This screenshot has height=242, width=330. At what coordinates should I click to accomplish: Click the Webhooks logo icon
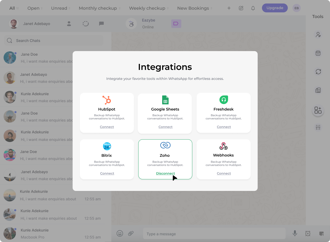tap(223, 146)
